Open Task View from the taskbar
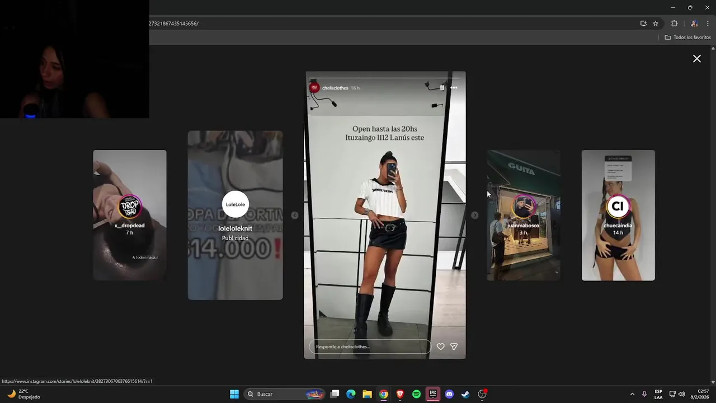716x403 pixels. (x=335, y=394)
